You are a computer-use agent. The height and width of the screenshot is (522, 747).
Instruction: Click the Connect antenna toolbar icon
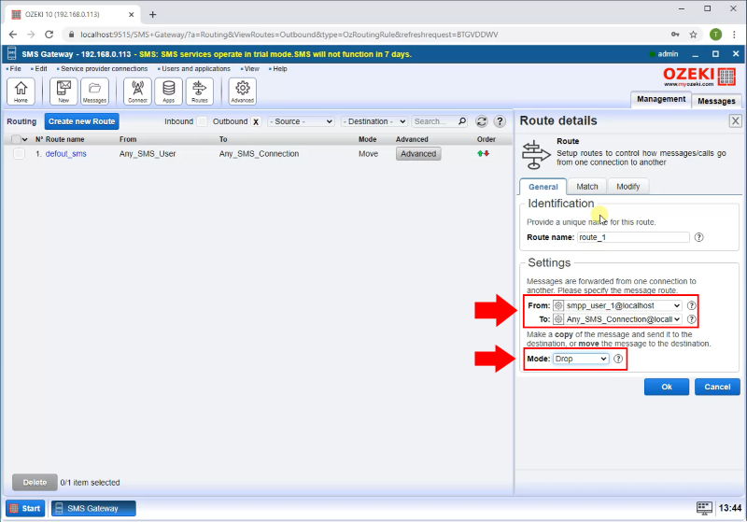click(x=137, y=92)
